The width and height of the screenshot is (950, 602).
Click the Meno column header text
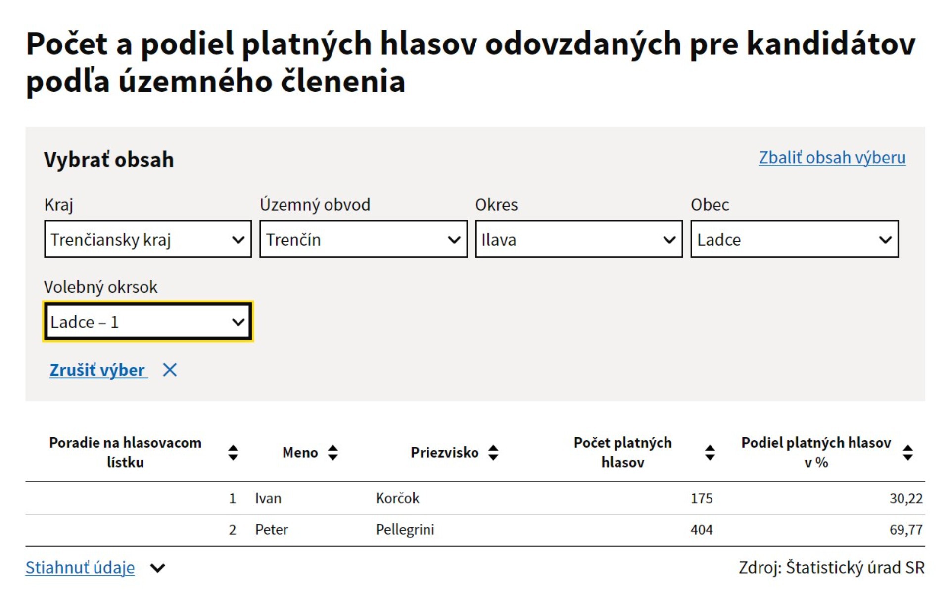tap(300, 452)
